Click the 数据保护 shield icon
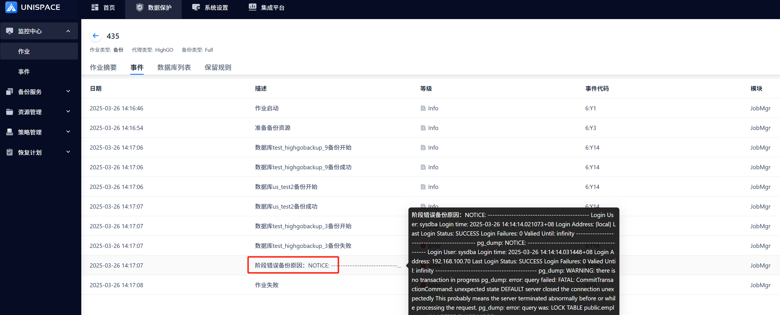780x315 pixels. pos(139,7)
